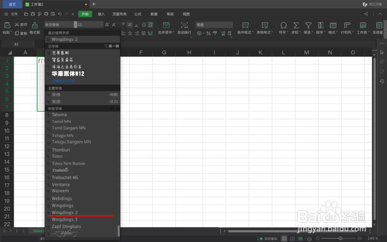Click 换一换 to refresh cloud fonts
The height and width of the screenshot is (242, 387).
(112, 46)
